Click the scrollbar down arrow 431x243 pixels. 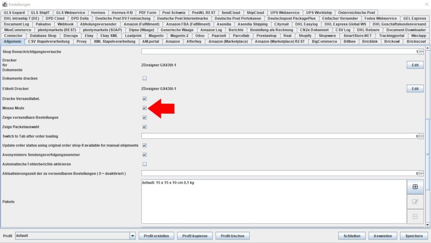click(428, 225)
